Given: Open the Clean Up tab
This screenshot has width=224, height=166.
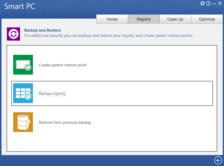Looking at the screenshot, I should coord(175,19).
